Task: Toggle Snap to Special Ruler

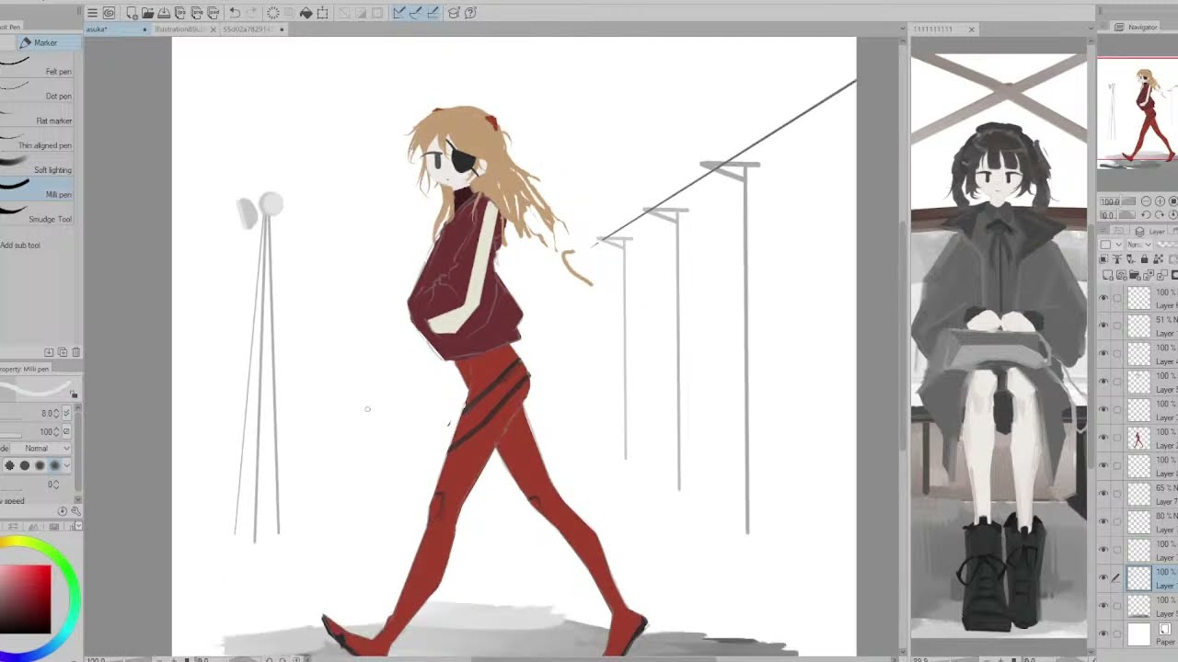Action: [x=415, y=13]
